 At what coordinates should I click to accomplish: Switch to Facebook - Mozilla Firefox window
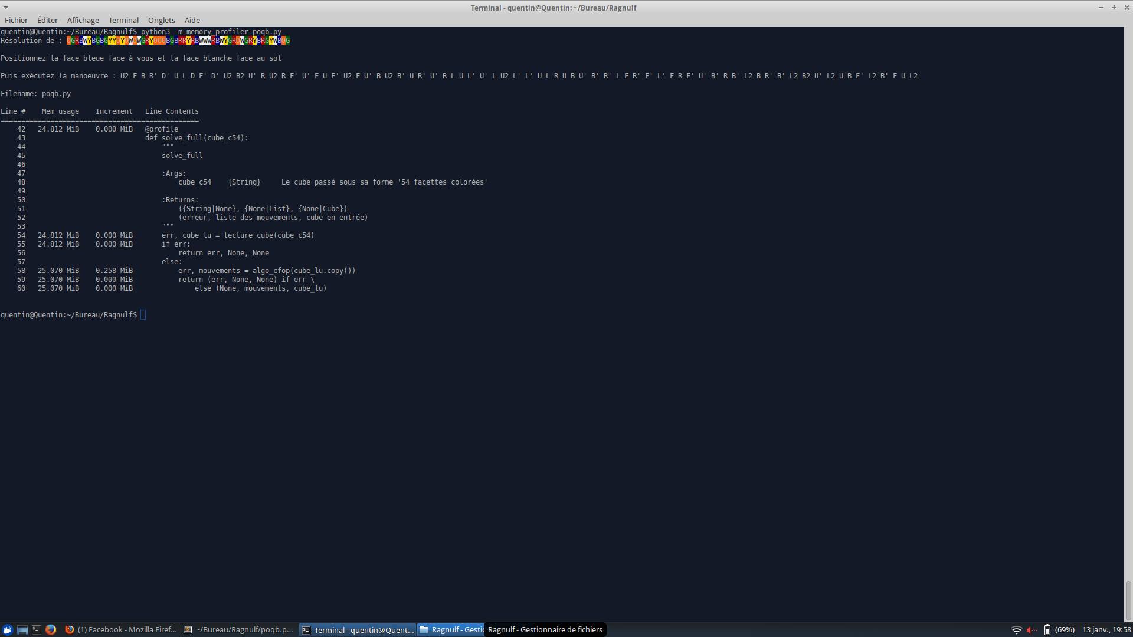coord(120,629)
